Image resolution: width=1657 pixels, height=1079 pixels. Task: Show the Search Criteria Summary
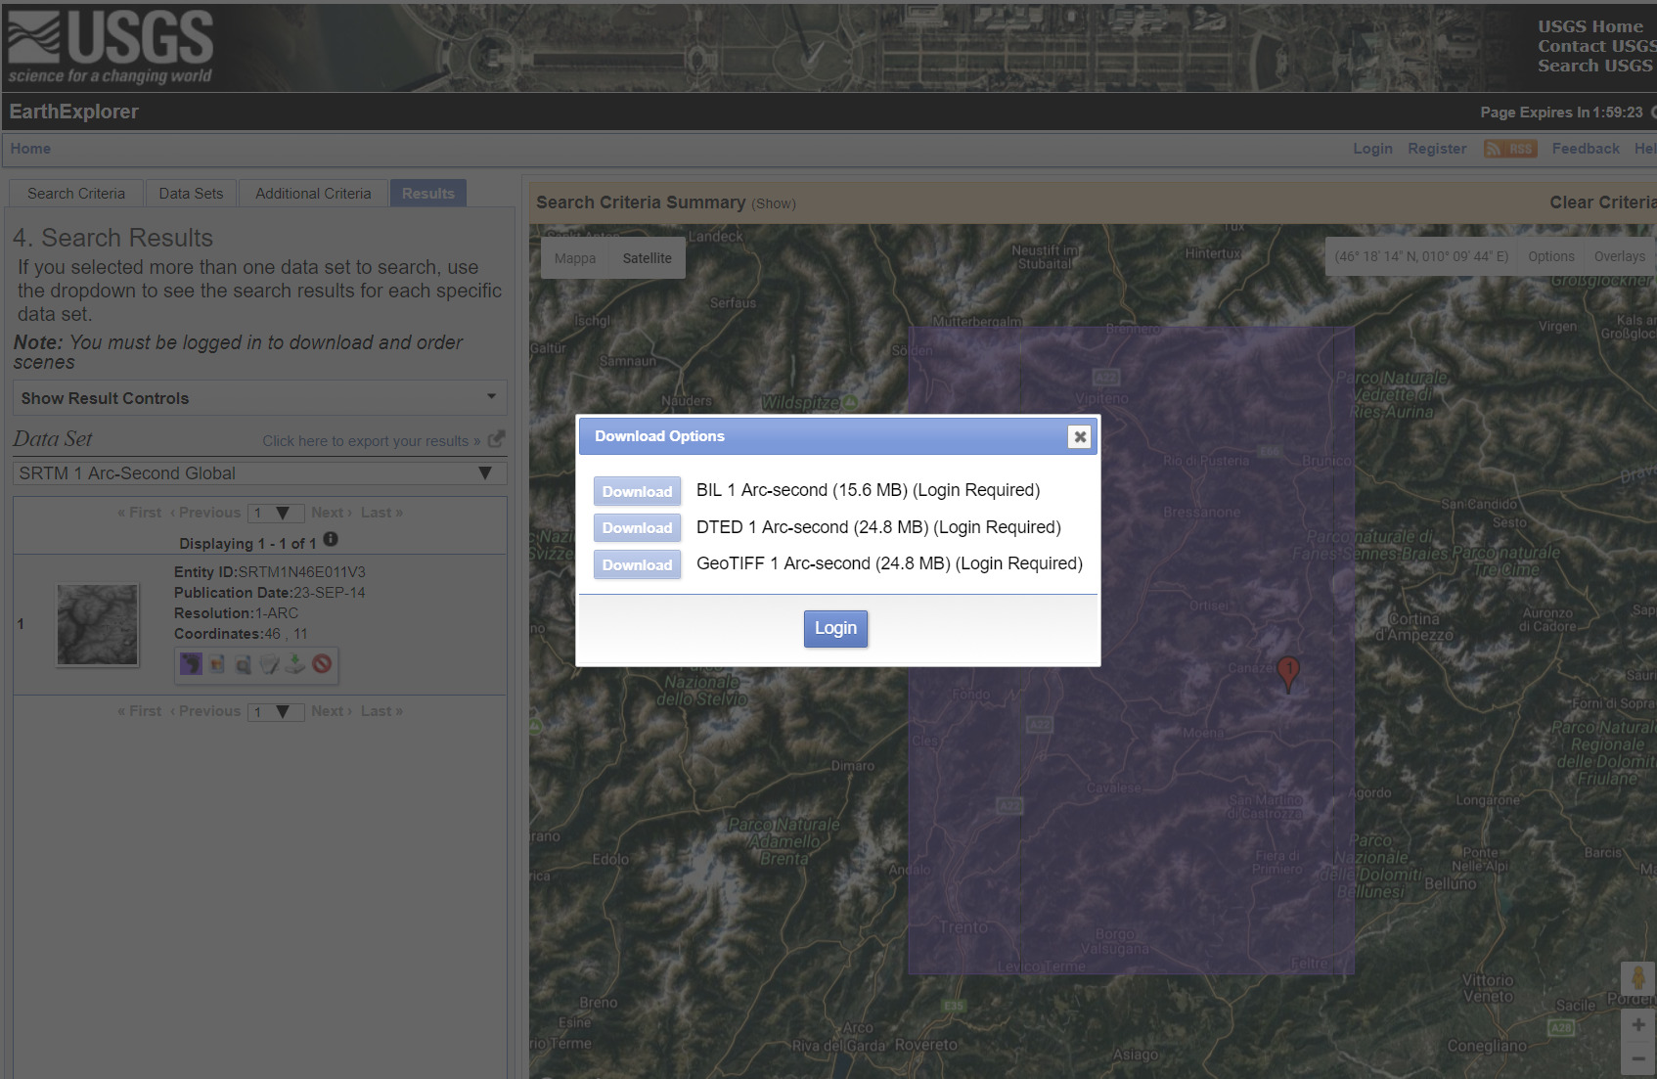(x=774, y=203)
